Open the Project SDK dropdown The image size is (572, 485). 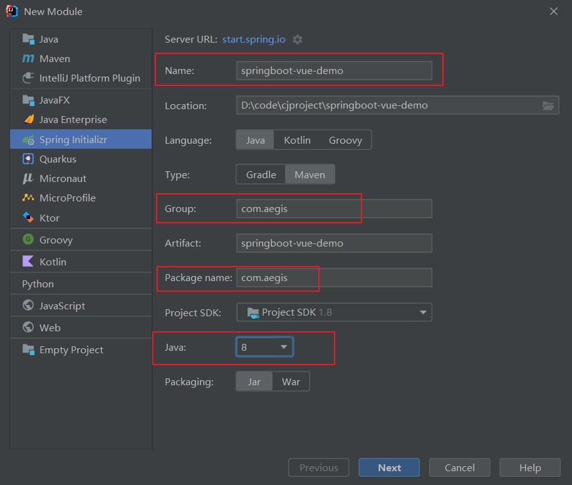pos(334,312)
